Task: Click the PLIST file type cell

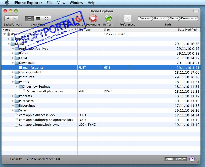Action: pos(82,68)
